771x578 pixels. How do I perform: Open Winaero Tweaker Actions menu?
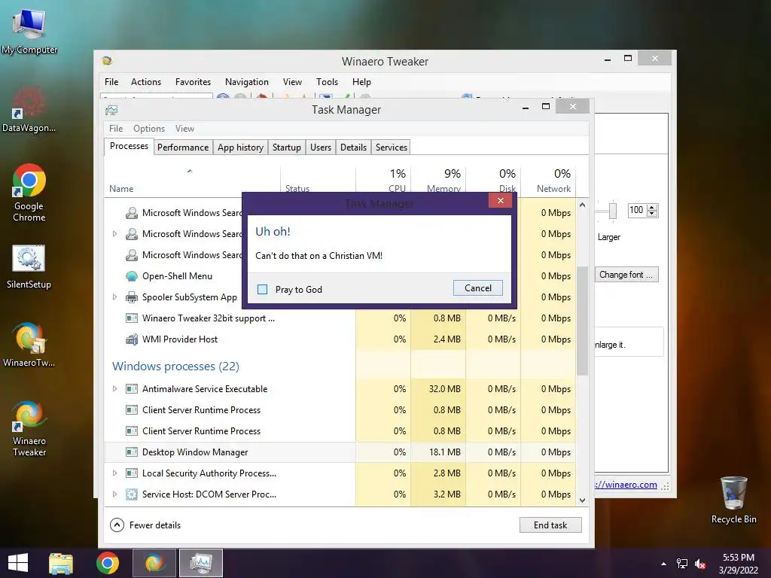pos(146,82)
